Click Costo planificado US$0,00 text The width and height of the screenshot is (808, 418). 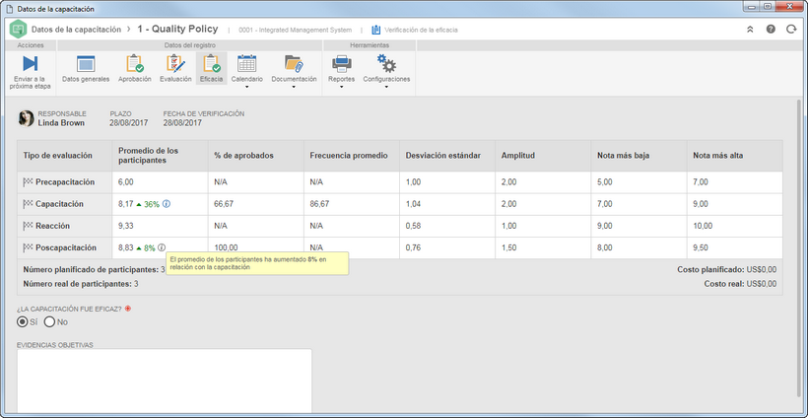tap(726, 269)
